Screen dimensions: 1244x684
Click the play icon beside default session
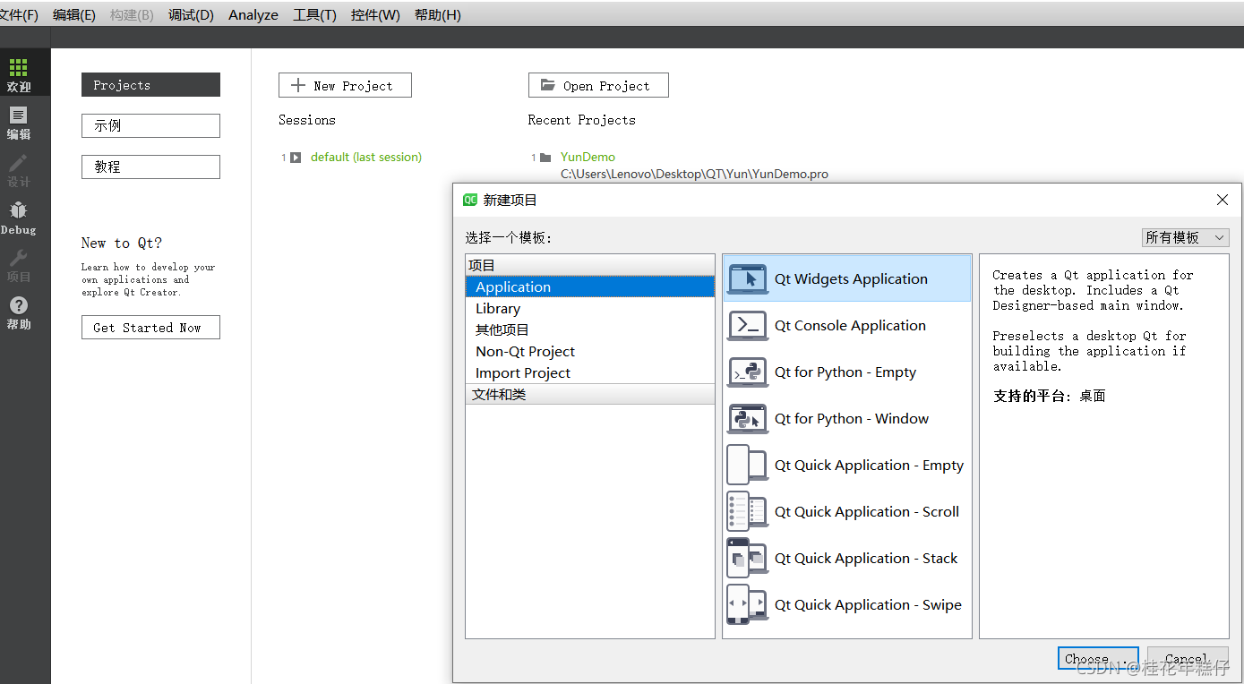tap(296, 158)
